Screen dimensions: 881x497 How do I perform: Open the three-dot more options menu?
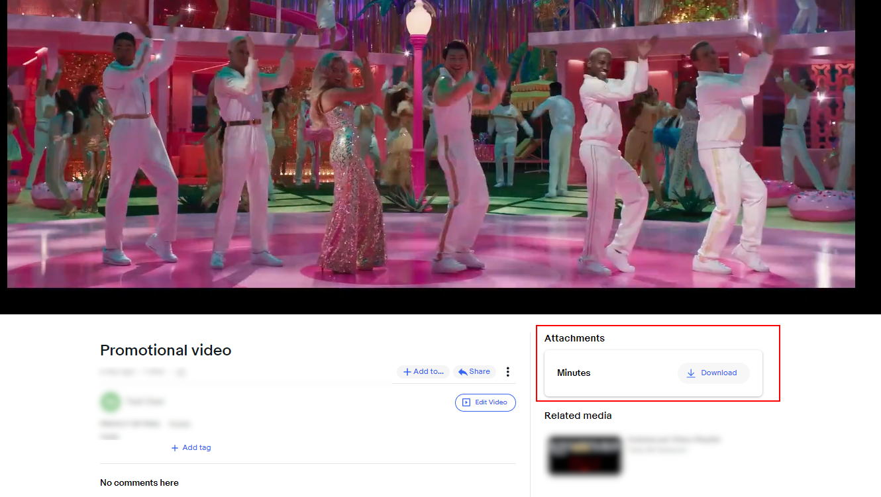[508, 372]
